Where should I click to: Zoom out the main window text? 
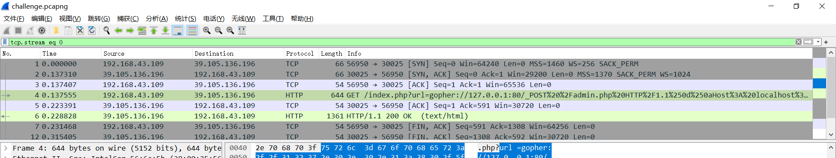pos(219,30)
